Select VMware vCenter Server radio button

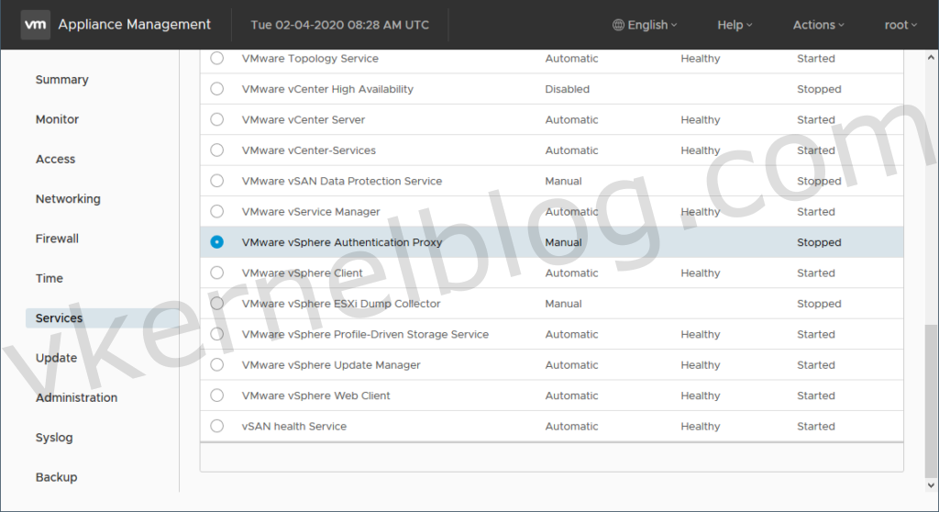[x=216, y=119]
